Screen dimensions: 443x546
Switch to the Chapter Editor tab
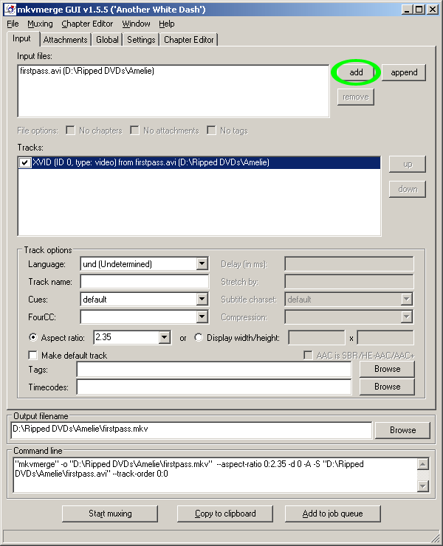click(x=188, y=40)
